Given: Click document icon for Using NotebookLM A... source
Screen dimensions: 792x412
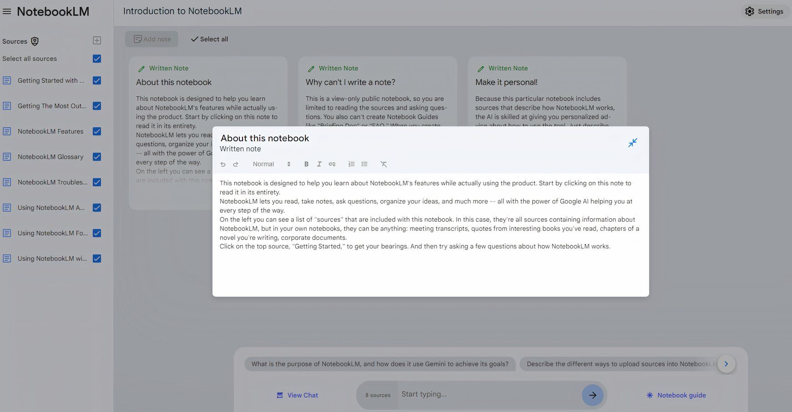Looking at the screenshot, I should (7, 208).
